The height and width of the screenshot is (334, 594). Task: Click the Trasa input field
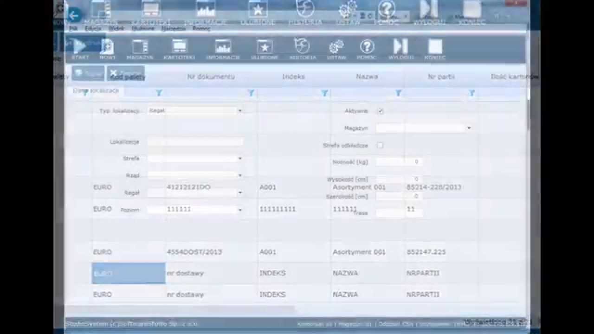point(399,213)
